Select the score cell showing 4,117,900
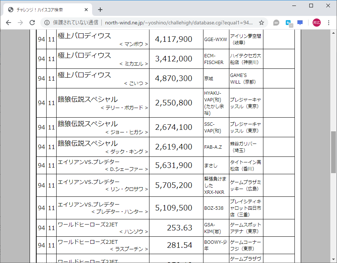 [x=173, y=39]
